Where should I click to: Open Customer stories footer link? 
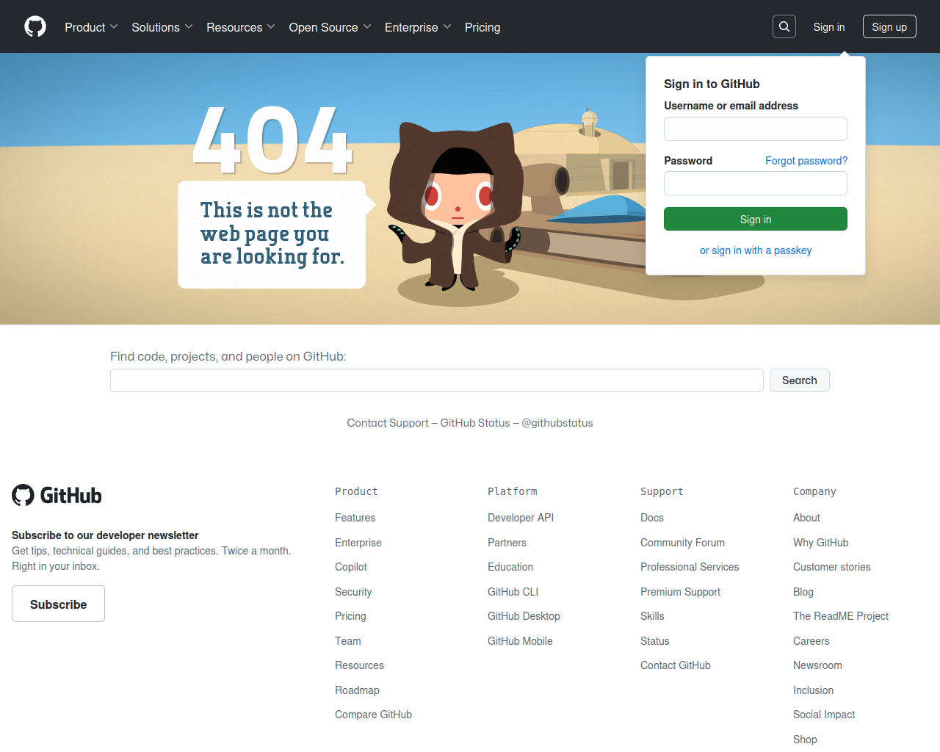(x=831, y=567)
